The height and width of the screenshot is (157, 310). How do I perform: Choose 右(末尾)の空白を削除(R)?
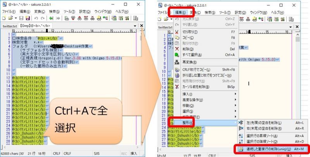tap(272, 128)
